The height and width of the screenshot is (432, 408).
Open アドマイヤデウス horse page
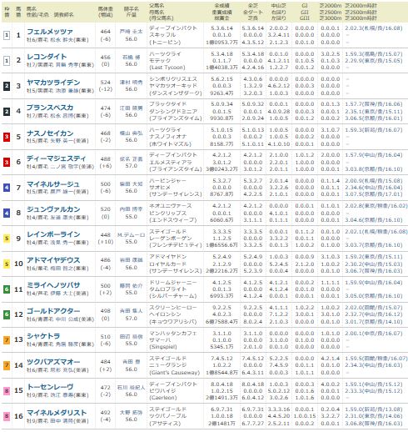[x=53, y=260]
